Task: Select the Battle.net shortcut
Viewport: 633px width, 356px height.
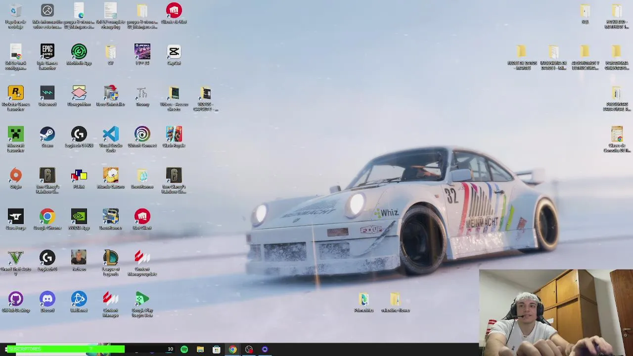Action: tap(79, 302)
